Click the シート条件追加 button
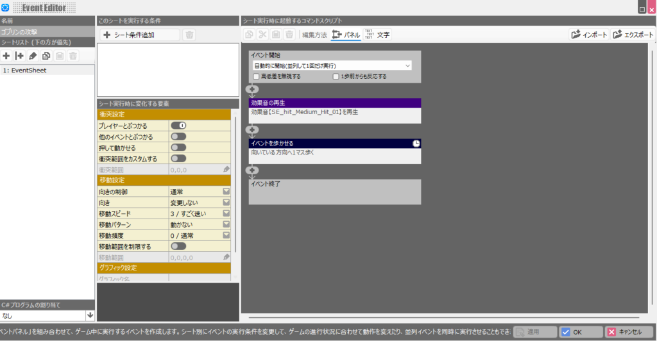657x341 pixels. click(138, 35)
